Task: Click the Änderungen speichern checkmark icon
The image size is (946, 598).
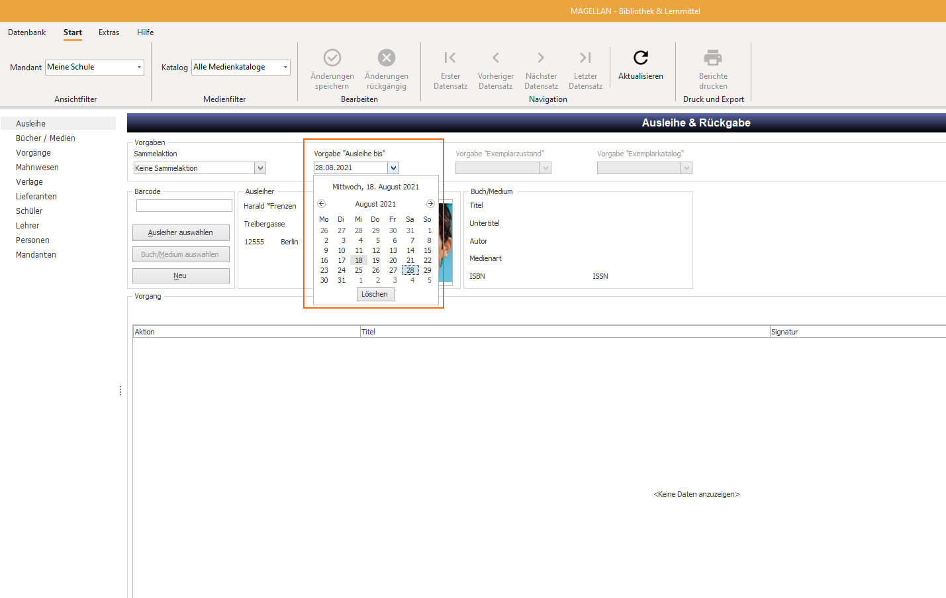Action: [x=332, y=58]
